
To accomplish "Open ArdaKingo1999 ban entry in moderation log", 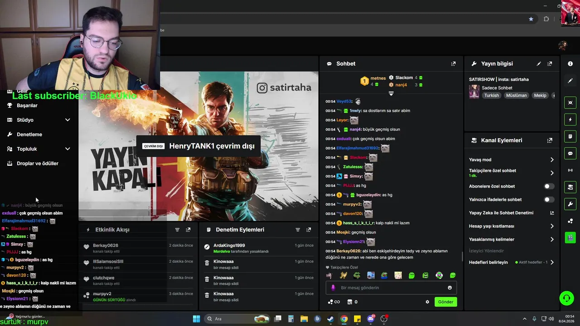I will point(258,248).
